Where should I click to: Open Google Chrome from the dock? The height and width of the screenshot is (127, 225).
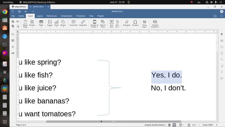(5, 12)
